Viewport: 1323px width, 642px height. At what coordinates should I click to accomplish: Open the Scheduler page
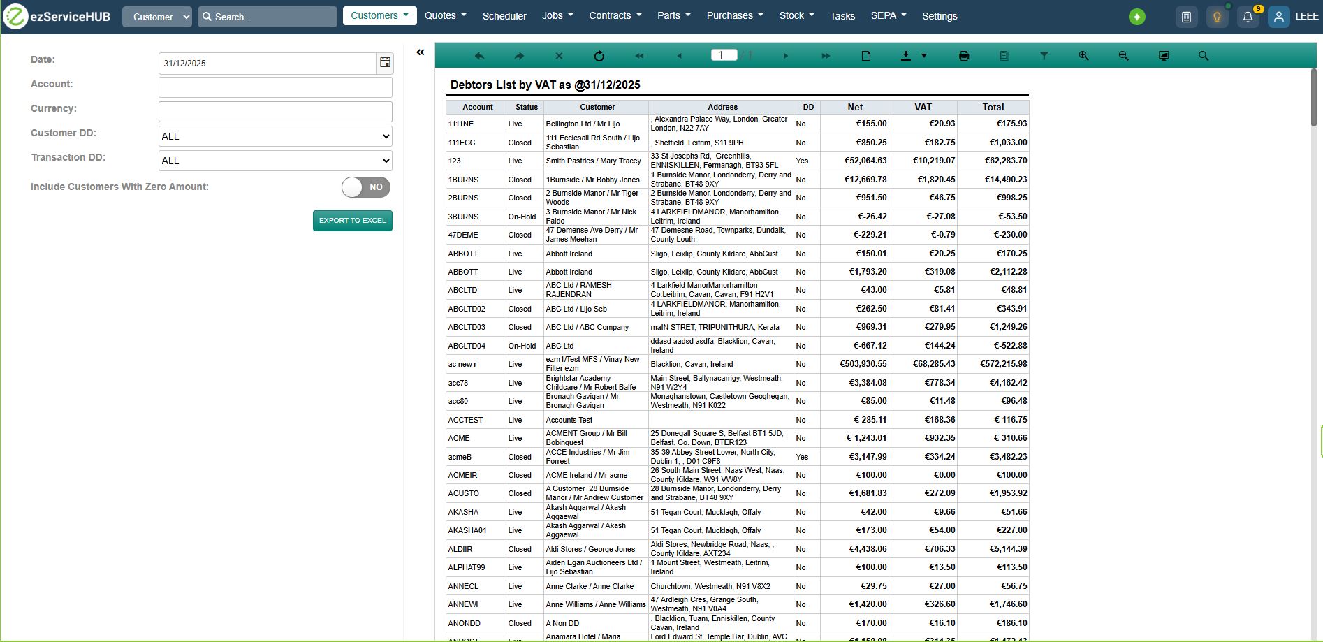point(504,16)
